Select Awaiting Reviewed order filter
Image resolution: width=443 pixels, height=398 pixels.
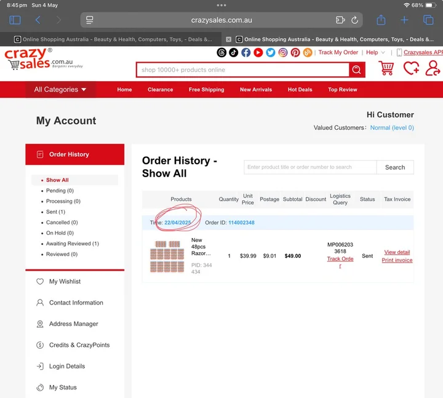(72, 244)
